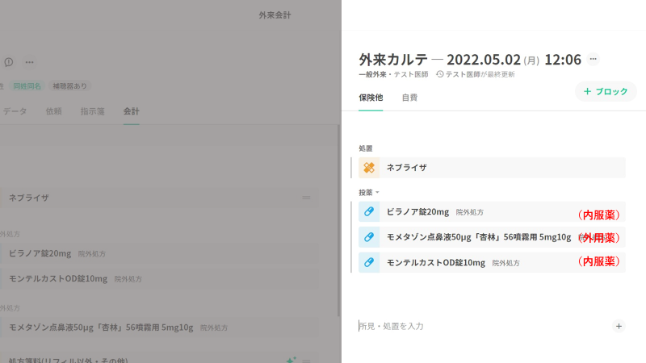This screenshot has height=363, width=646.
Task: Click the background モンテルカストOD錠10mg row
Action: click(x=159, y=278)
